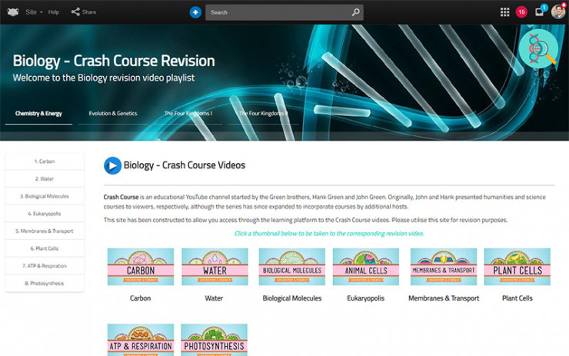Click the magnifier search icon
Screen dimensions: 569x356
pyautogui.click(x=355, y=12)
